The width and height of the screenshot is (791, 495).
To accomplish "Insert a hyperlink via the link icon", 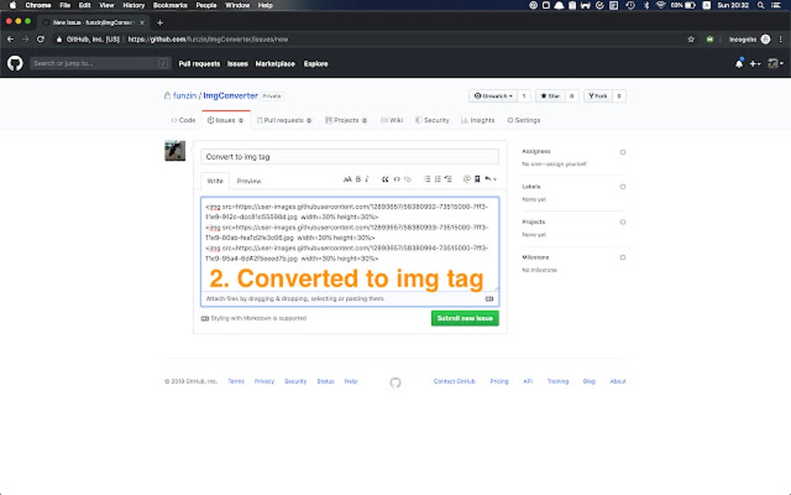I will [407, 178].
